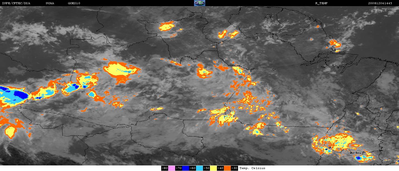Screen dimensions: 399x171
Task: Click the GOES10 satellite label
Action: (x=74, y=3)
